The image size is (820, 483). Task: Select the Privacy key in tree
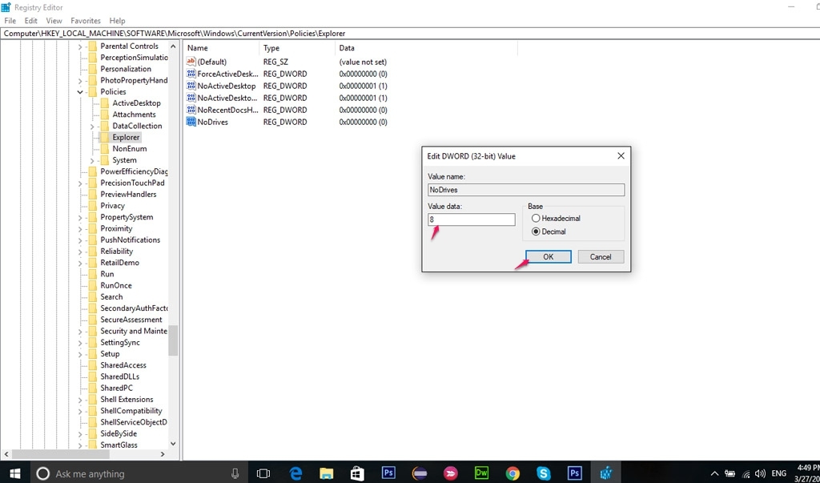point(112,206)
